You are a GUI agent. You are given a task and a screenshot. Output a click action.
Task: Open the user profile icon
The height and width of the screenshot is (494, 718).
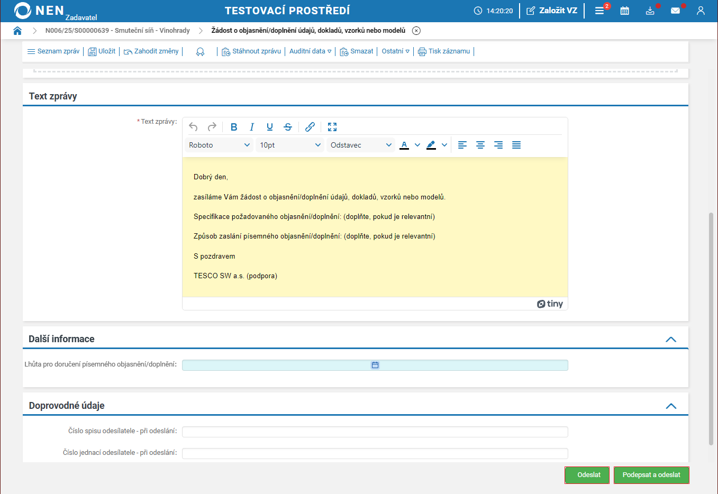(701, 11)
